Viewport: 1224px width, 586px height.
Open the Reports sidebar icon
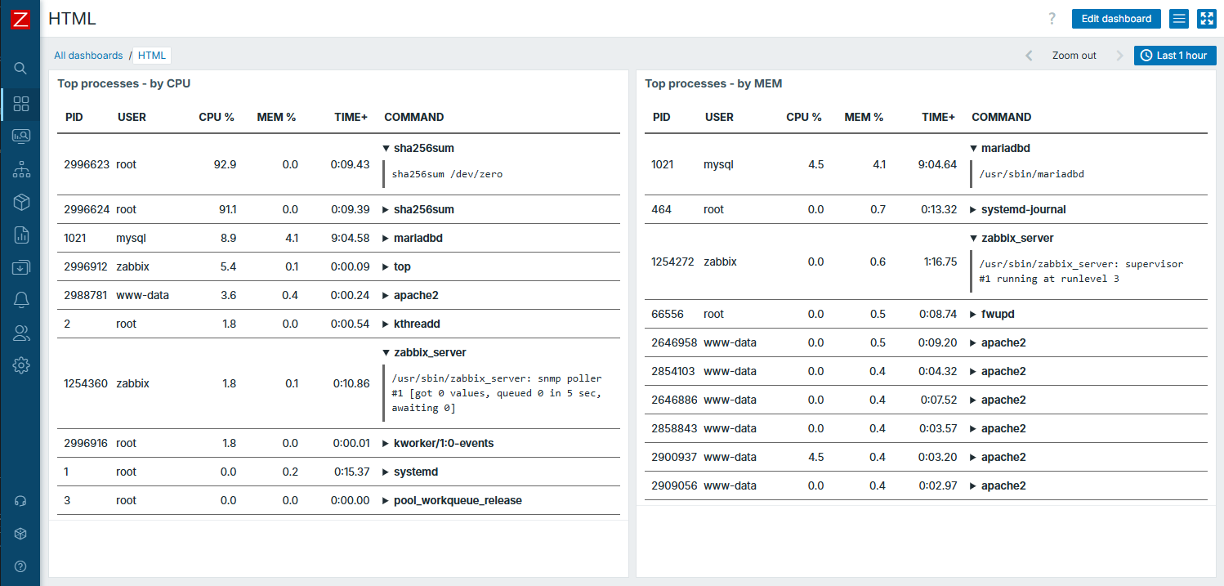(21, 235)
